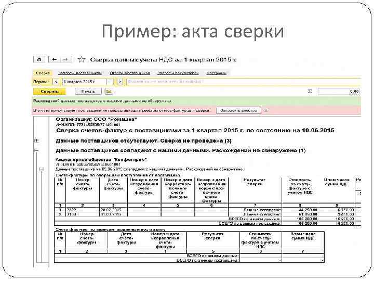This screenshot has height=281, width=374.
Task: Open period selection ellipsis button
Action: (109, 82)
